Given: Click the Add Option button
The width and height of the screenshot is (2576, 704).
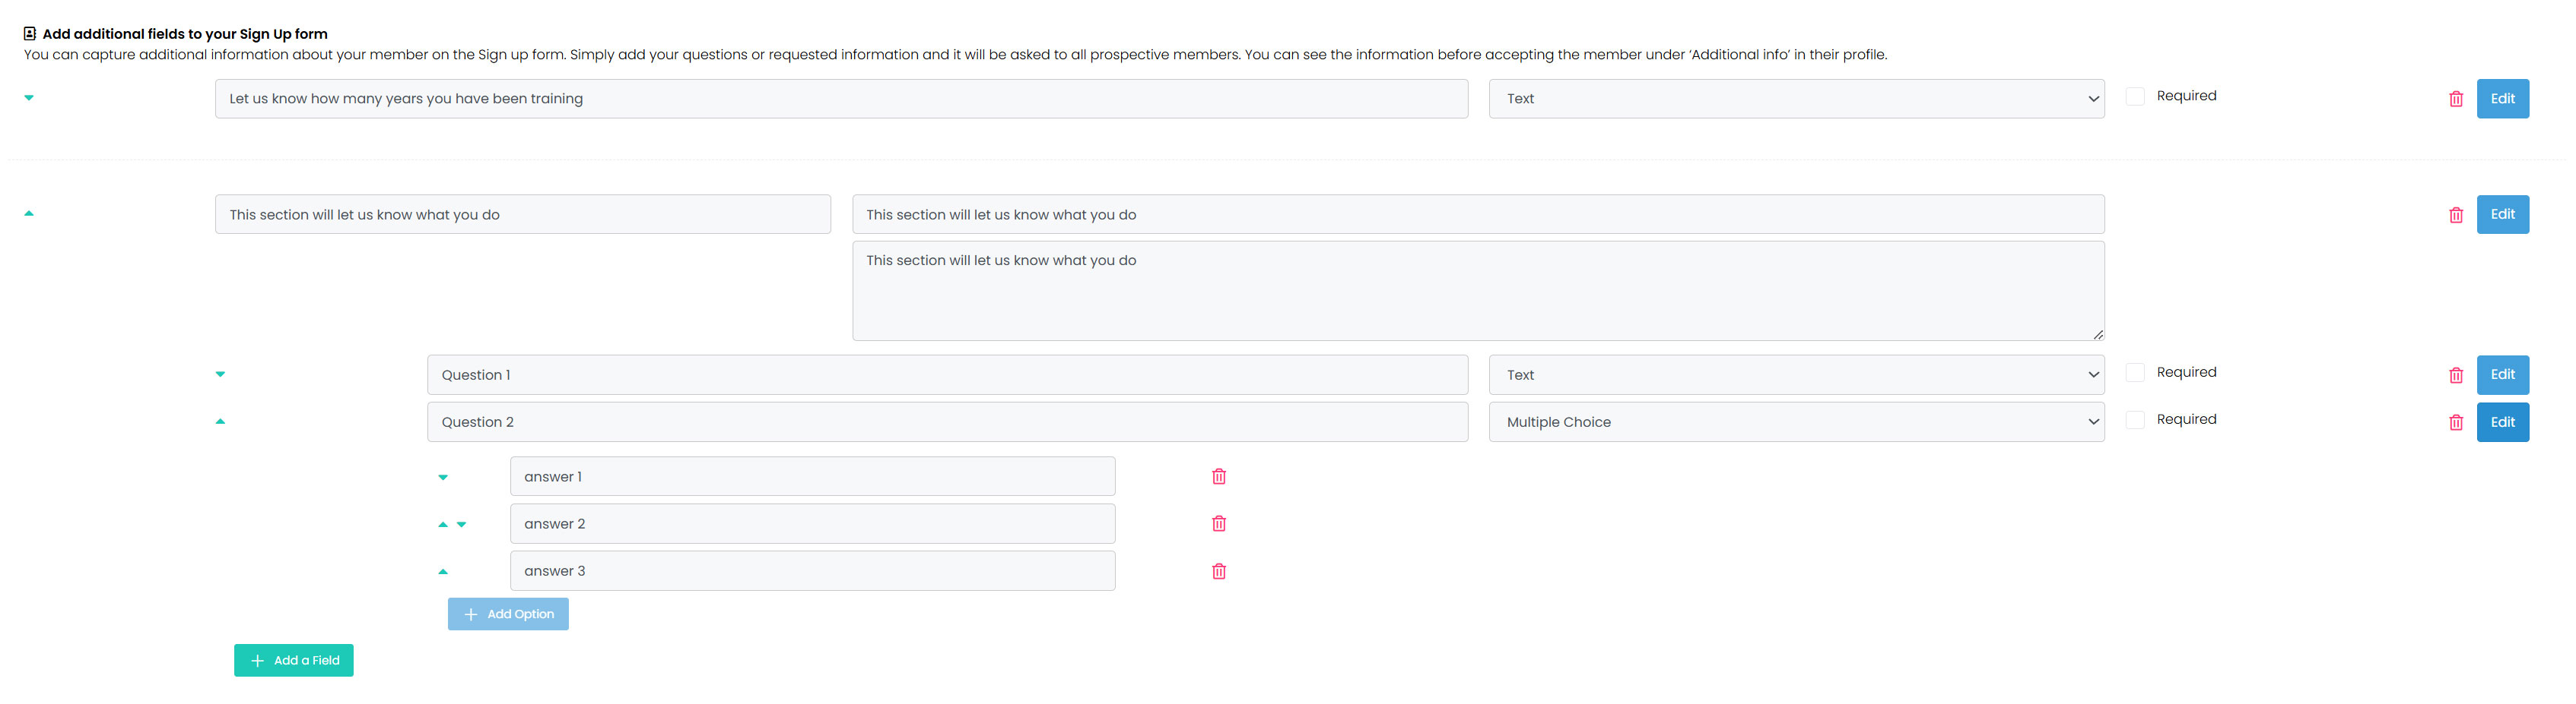Looking at the screenshot, I should click(508, 614).
